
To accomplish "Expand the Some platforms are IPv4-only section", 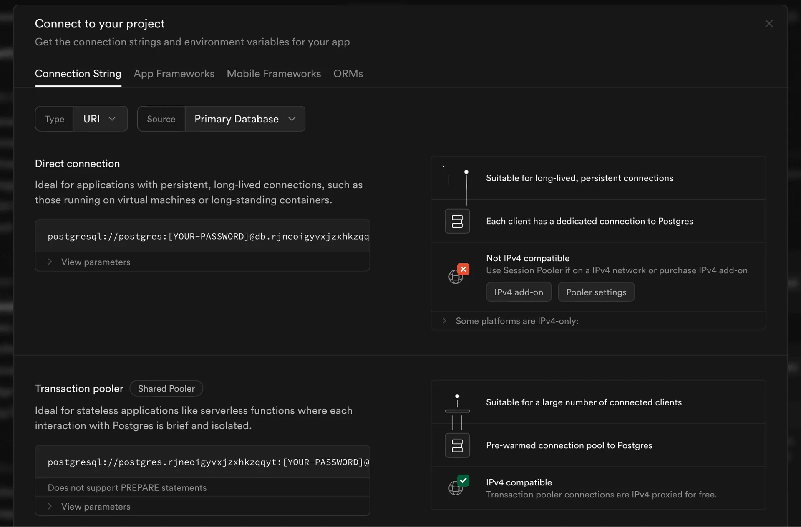I will click(x=517, y=321).
